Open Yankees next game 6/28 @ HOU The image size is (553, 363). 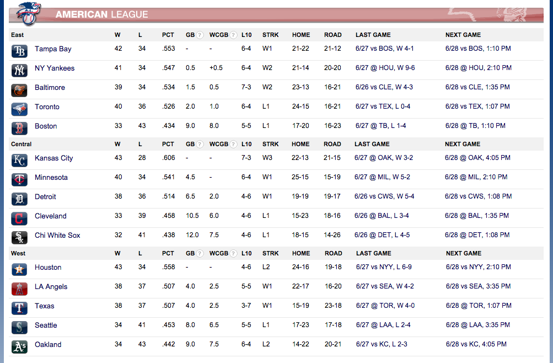[479, 68]
